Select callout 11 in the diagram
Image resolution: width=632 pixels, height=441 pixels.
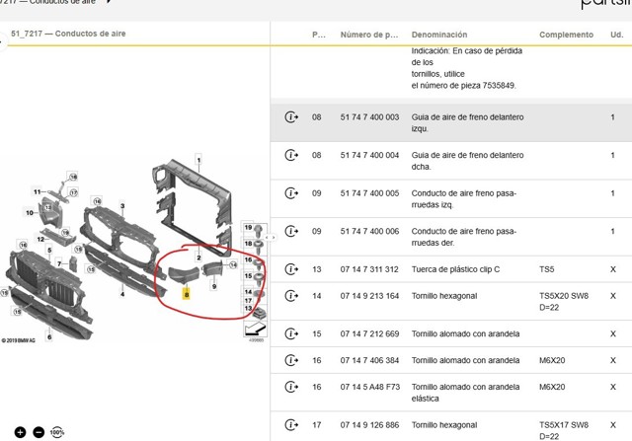(x=38, y=191)
